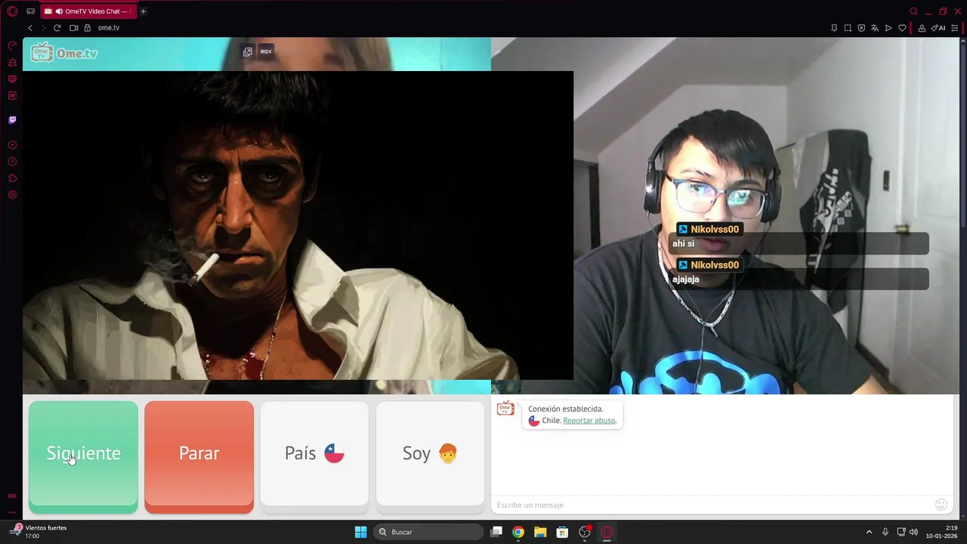This screenshot has width=967, height=544.
Task: Open GX Corner gamepad icon
Action: (x=31, y=11)
